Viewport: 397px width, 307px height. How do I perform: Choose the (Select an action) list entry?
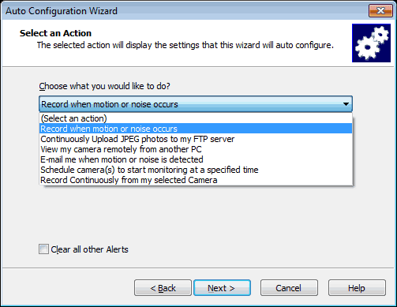coord(196,118)
